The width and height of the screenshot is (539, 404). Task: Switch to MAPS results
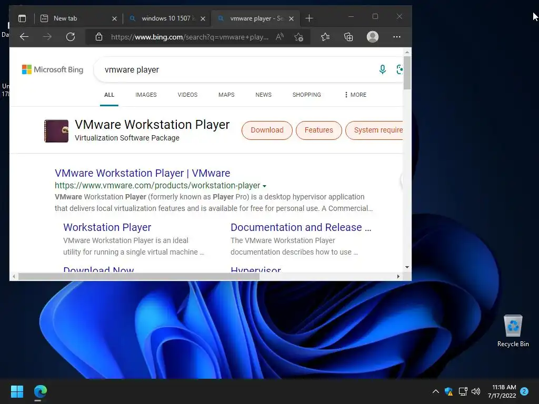[226, 95]
